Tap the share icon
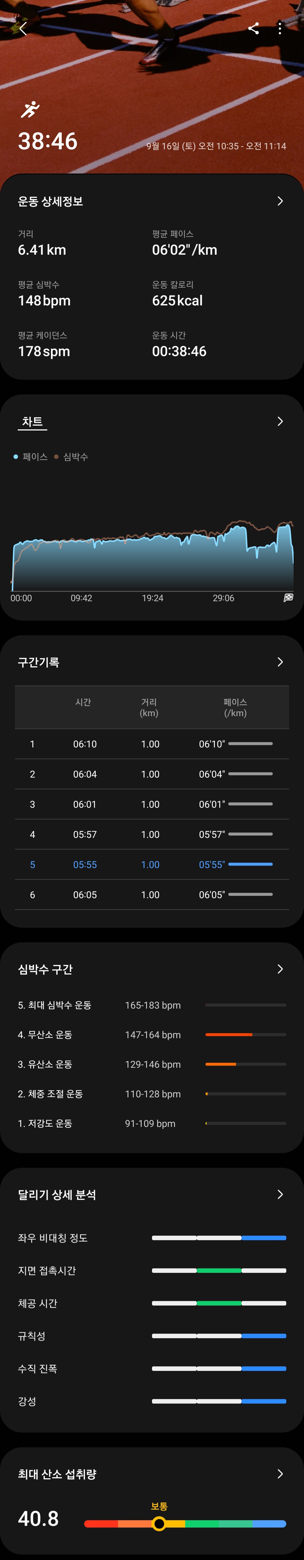The width and height of the screenshot is (304, 1560). coord(253,28)
